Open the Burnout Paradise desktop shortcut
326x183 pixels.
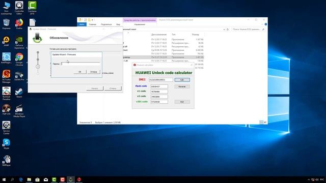(6, 94)
